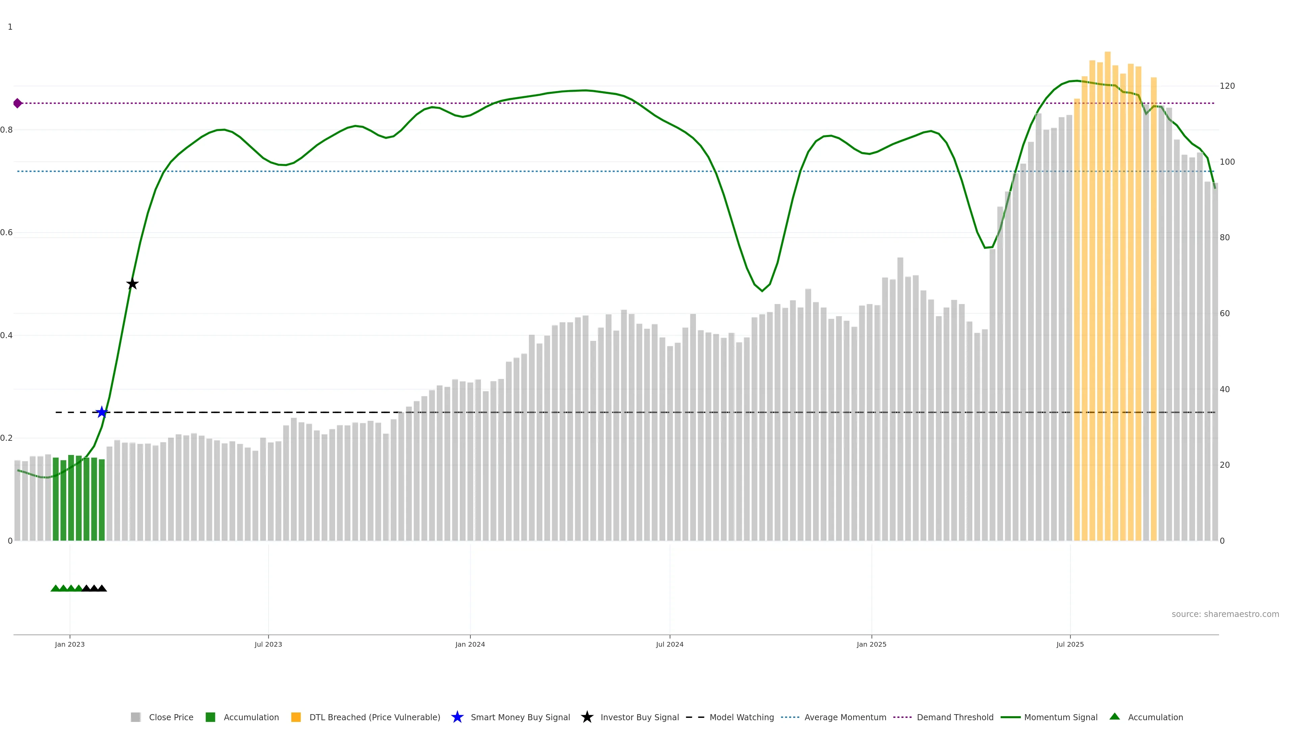Toggle the Momentum Signal legend entry
Image resolution: width=1296 pixels, height=729 pixels.
click(1060, 717)
